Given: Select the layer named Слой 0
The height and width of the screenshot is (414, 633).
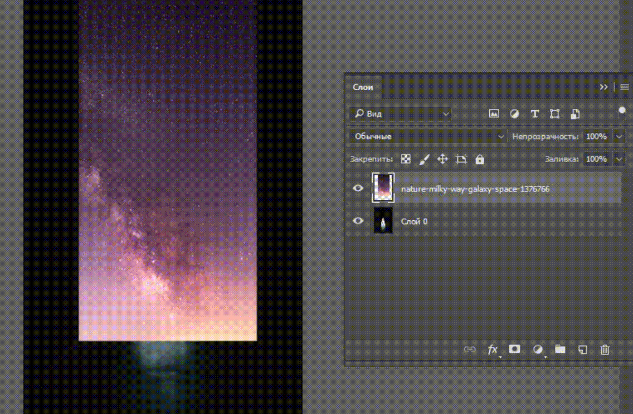Looking at the screenshot, I should [414, 221].
